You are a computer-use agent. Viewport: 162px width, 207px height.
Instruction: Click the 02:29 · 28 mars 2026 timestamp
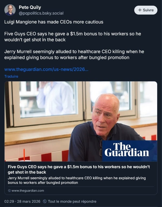pos(22,201)
